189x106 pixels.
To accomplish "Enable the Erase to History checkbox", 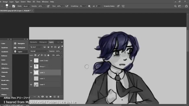I will coord(103,6).
